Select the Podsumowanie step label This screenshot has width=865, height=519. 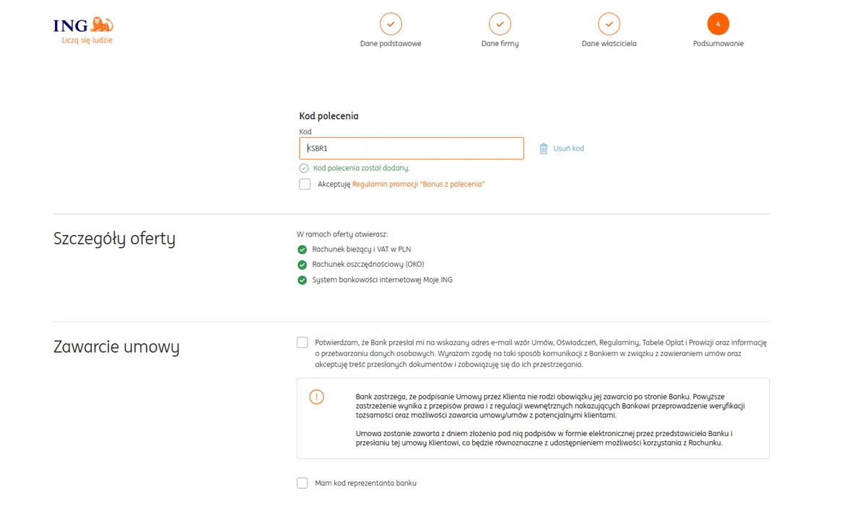718,43
